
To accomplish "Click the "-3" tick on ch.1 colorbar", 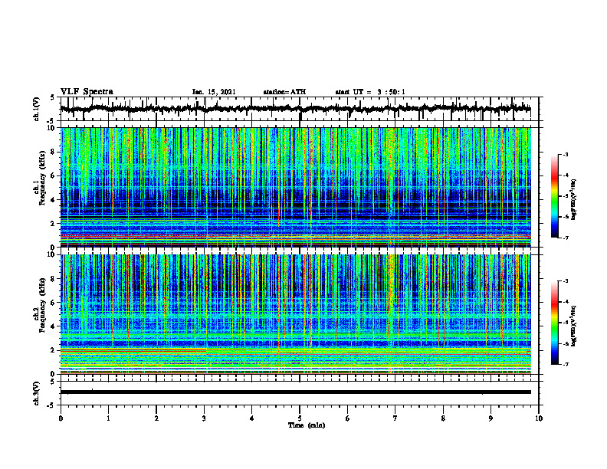I will pyautogui.click(x=565, y=154).
